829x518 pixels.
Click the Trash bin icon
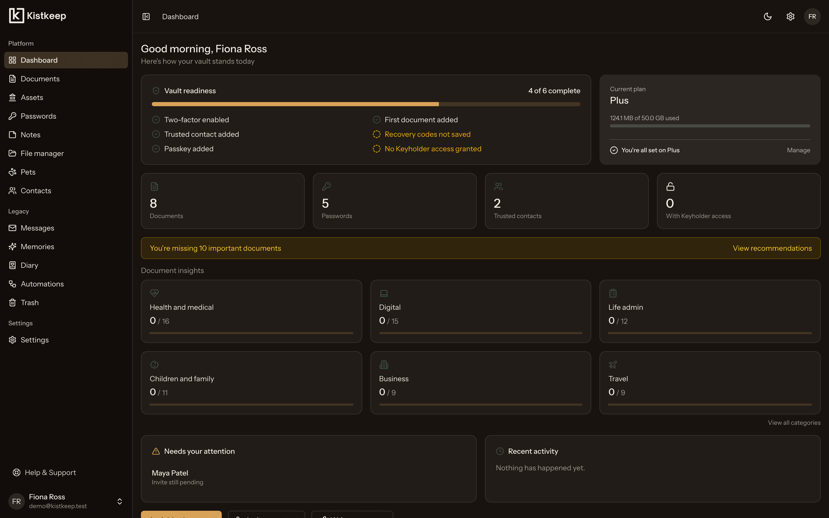pyautogui.click(x=12, y=303)
